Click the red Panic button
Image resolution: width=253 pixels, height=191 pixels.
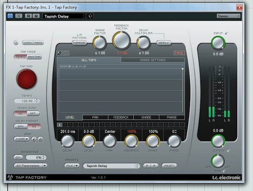(x=179, y=53)
